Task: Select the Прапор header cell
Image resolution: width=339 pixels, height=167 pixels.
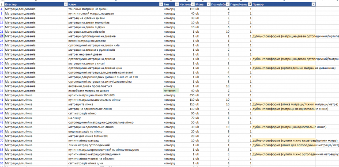Action: click(x=284, y=4)
